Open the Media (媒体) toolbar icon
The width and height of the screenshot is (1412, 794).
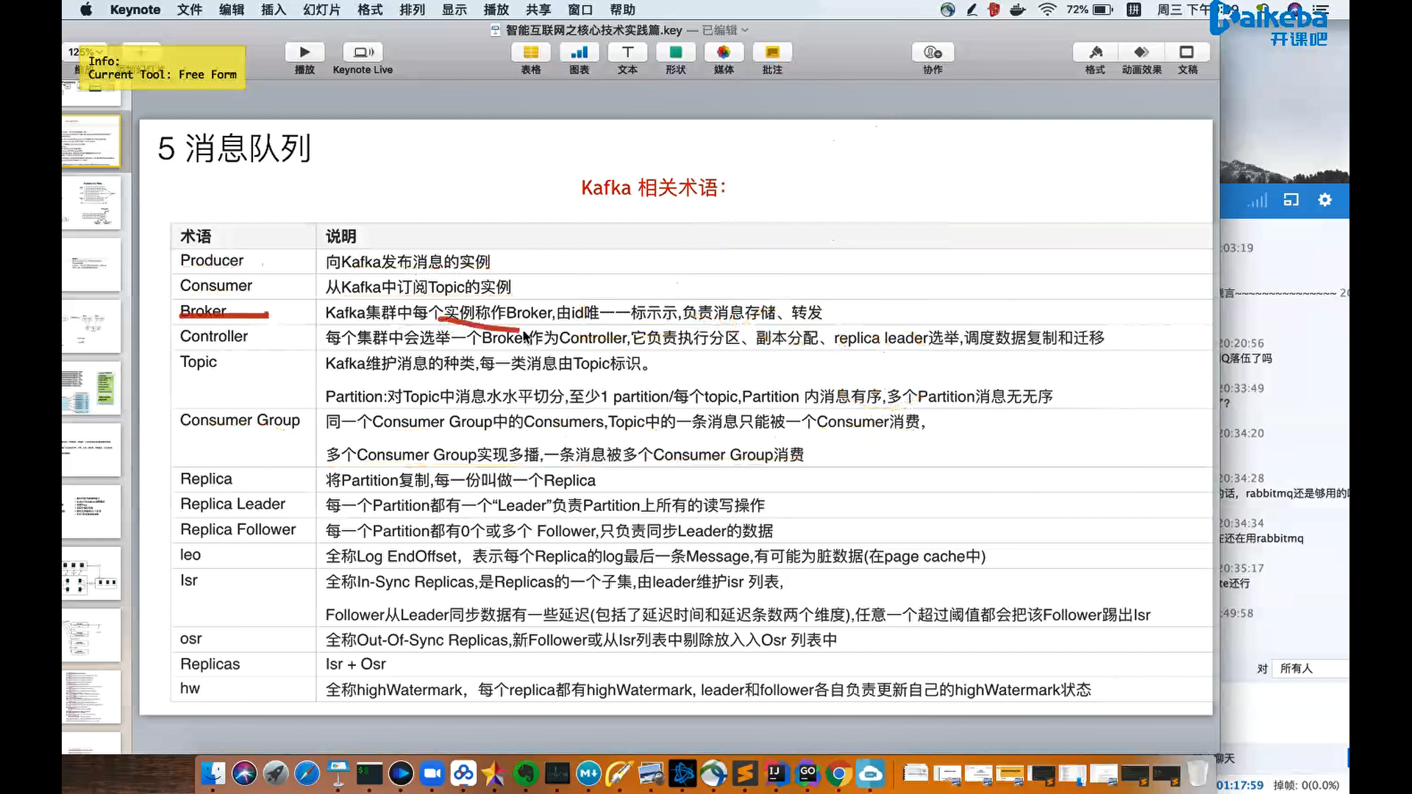coord(724,52)
